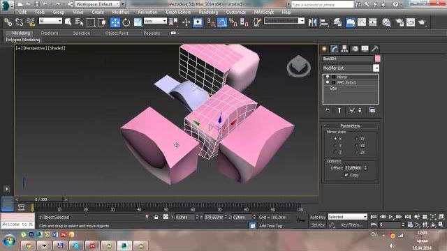This screenshot has height=251, width=447.
Task: Select the Y mirror axis radio
Action: [x=335, y=146]
